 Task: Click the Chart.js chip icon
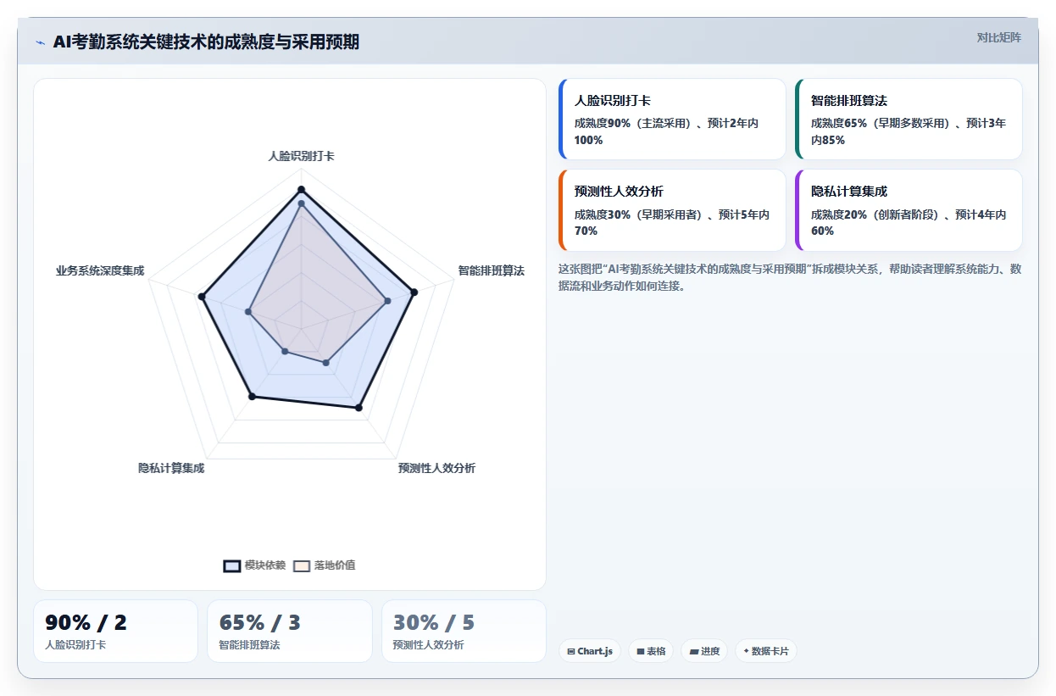tap(571, 652)
